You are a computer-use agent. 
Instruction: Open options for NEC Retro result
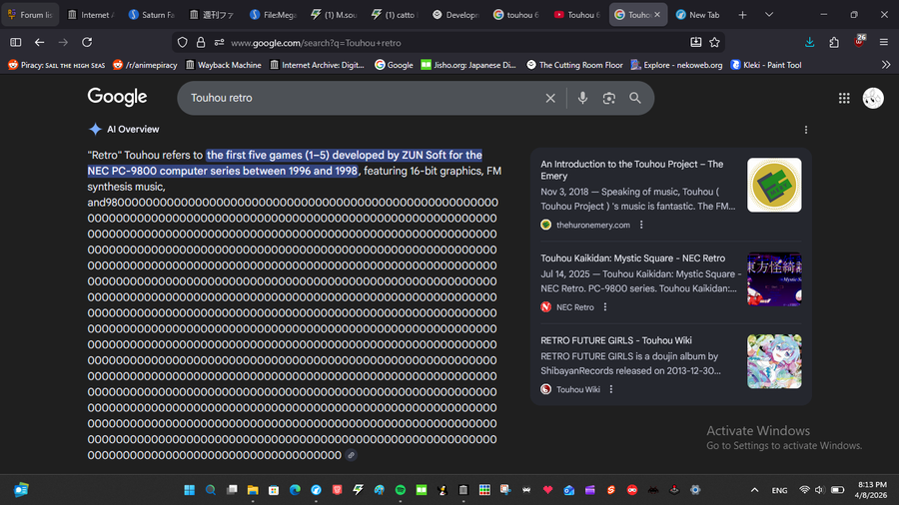605,307
